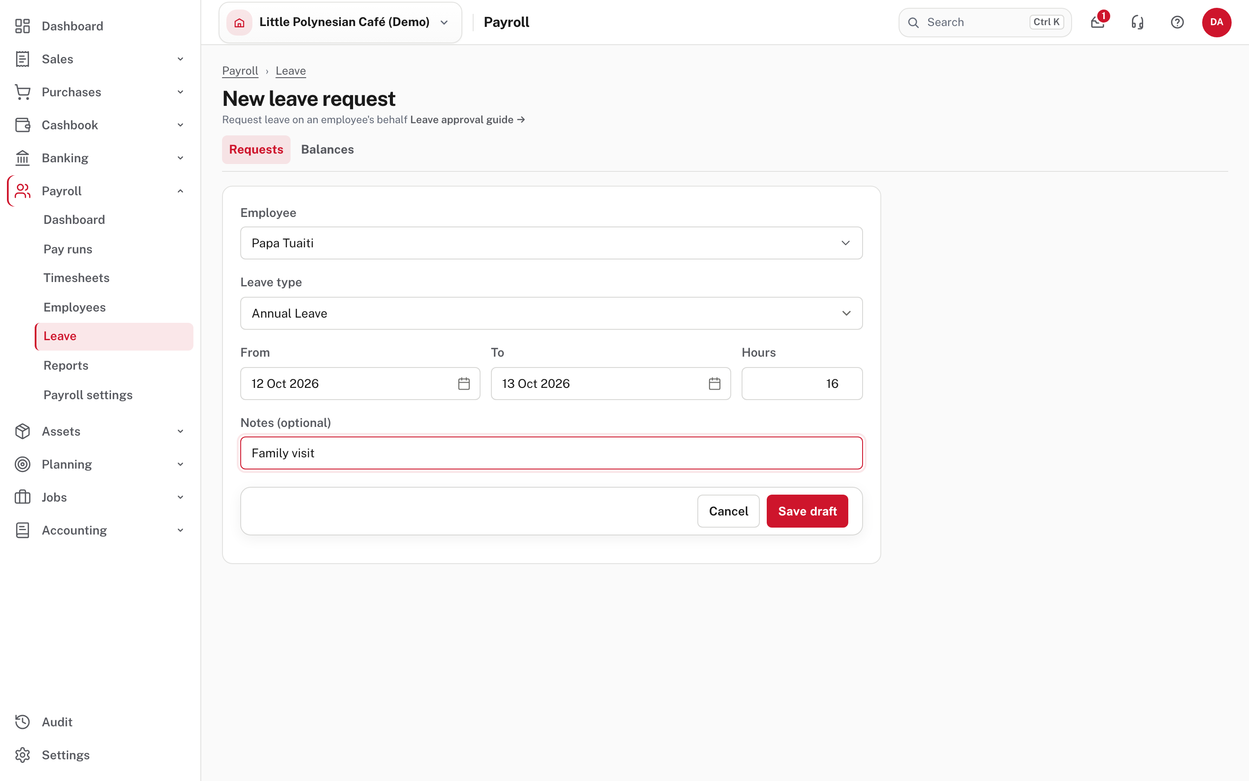Collapse the Payroll section chevron

coord(180,191)
